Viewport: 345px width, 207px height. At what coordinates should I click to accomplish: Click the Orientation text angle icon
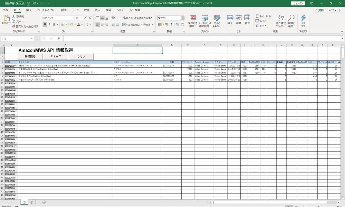tap(113, 18)
